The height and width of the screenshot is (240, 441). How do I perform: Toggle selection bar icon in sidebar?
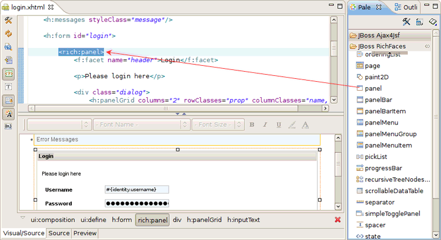tap(8, 101)
